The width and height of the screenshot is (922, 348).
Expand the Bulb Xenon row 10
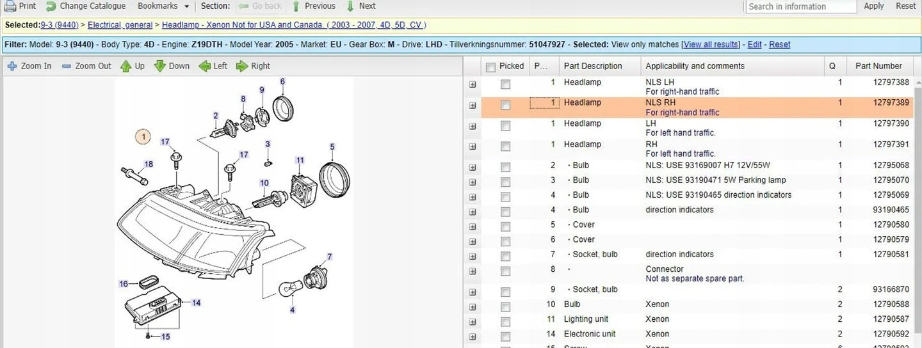[473, 306]
